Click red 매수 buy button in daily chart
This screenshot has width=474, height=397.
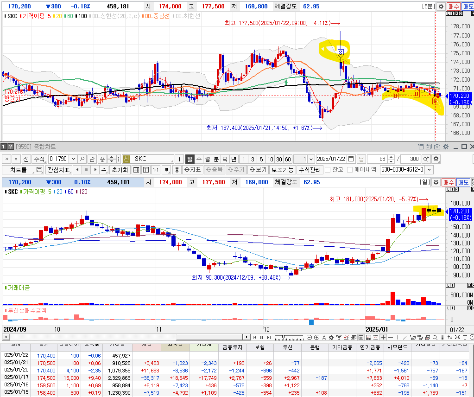click(449, 182)
